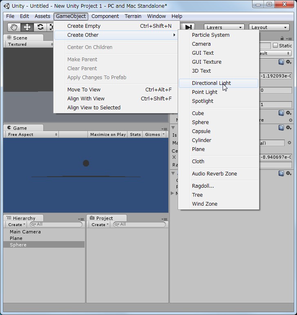Click the Hierarchy search field
297x315 pixels.
[x=56, y=224]
